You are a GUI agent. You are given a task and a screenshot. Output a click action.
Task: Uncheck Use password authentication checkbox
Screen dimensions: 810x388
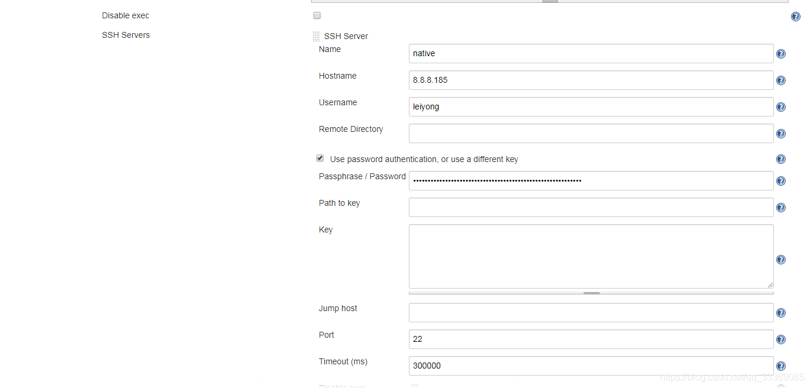(320, 159)
